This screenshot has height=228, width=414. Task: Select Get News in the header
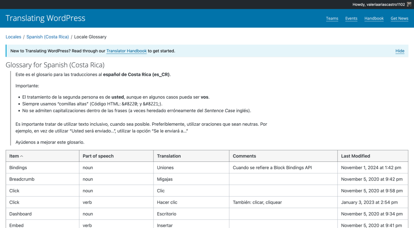[x=399, y=19]
